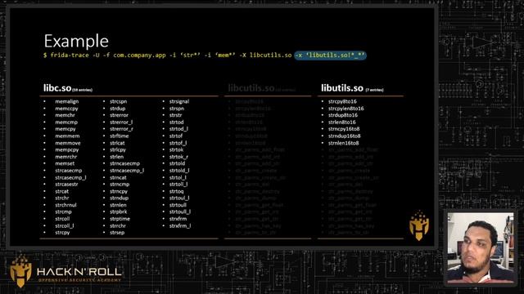Image resolution: width=524 pixels, height=294 pixels.
Task: Click the 'strcpy8to16' entry
Action: pyautogui.click(x=342, y=101)
